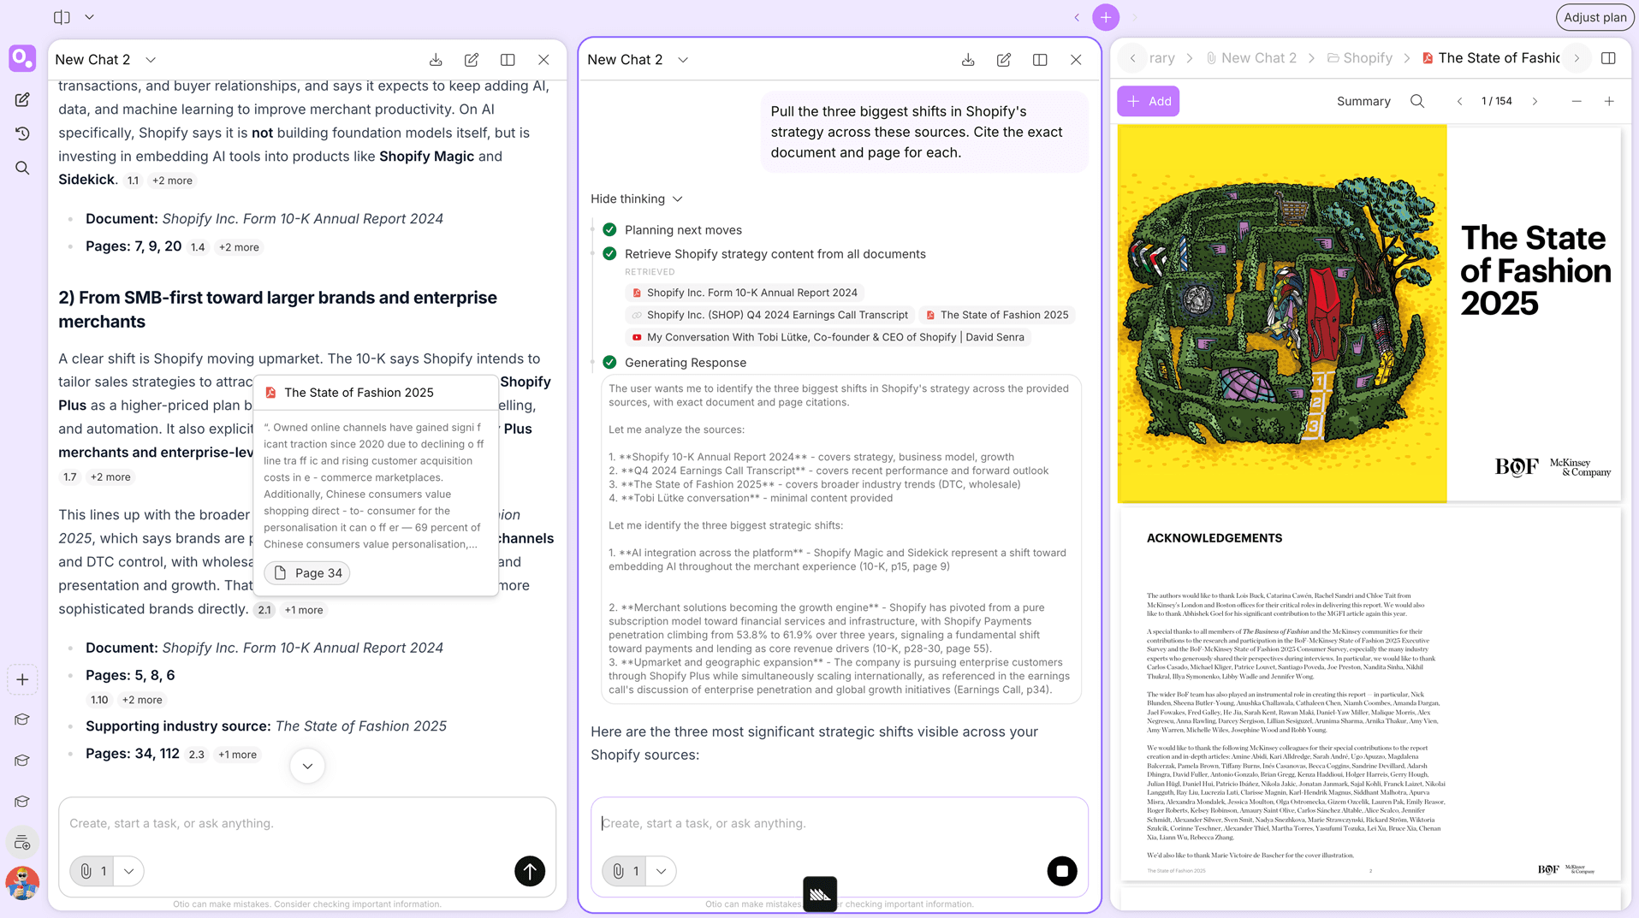
Task: Close the middle New Chat 2 panel
Action: click(1076, 60)
